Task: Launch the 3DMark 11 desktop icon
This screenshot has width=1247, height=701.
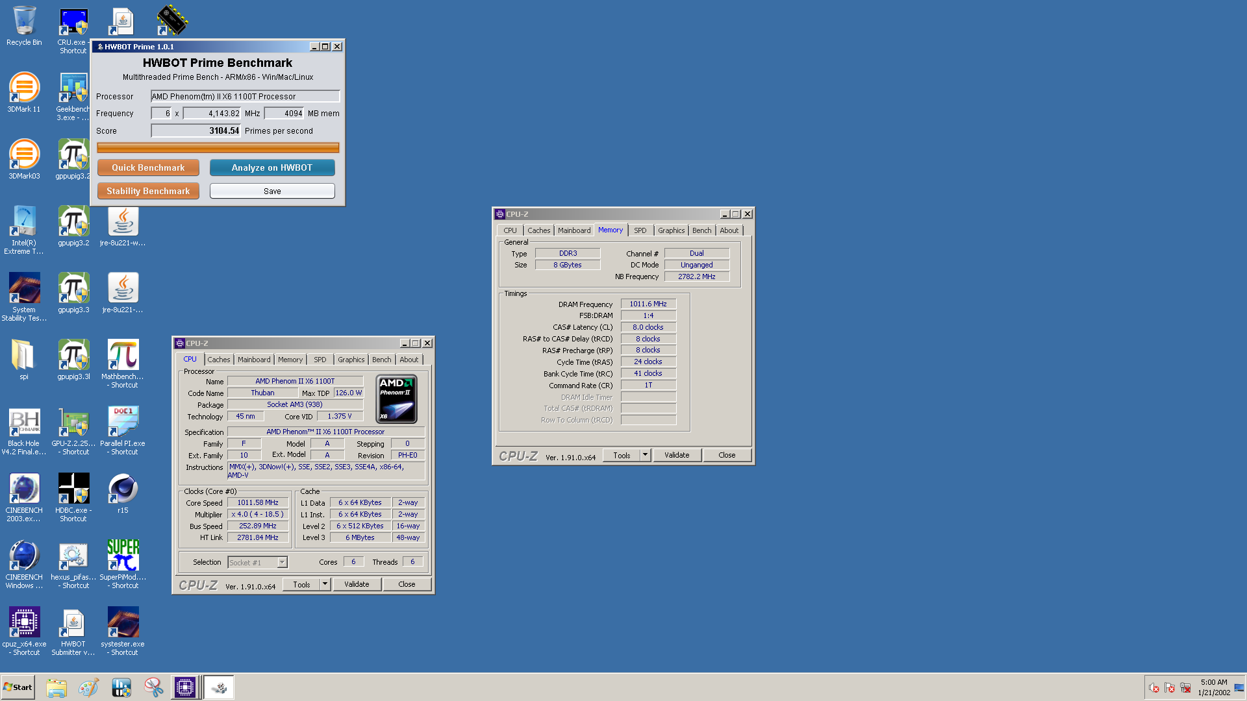Action: [24, 92]
